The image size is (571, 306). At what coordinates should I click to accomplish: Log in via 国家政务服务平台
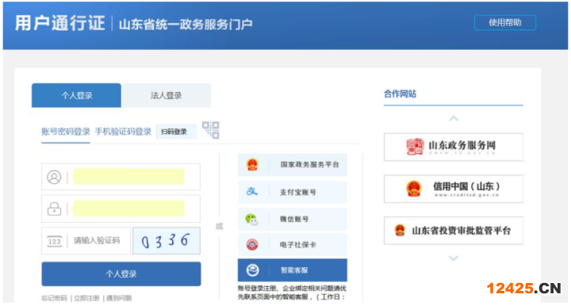tap(293, 165)
